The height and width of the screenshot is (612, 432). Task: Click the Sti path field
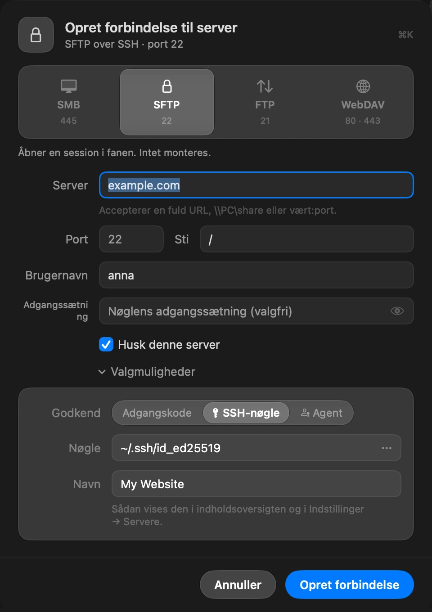(306, 239)
